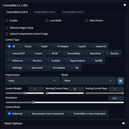Check Upload independent control image
This screenshot has width=129, height=129.
(7, 34)
